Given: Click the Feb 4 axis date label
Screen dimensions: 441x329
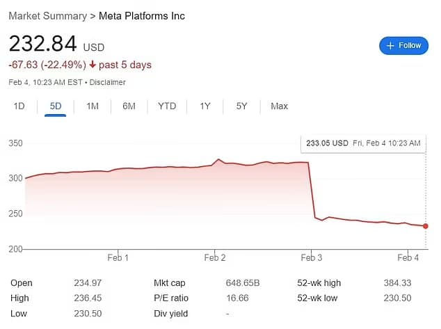Looking at the screenshot, I should pyautogui.click(x=408, y=258).
